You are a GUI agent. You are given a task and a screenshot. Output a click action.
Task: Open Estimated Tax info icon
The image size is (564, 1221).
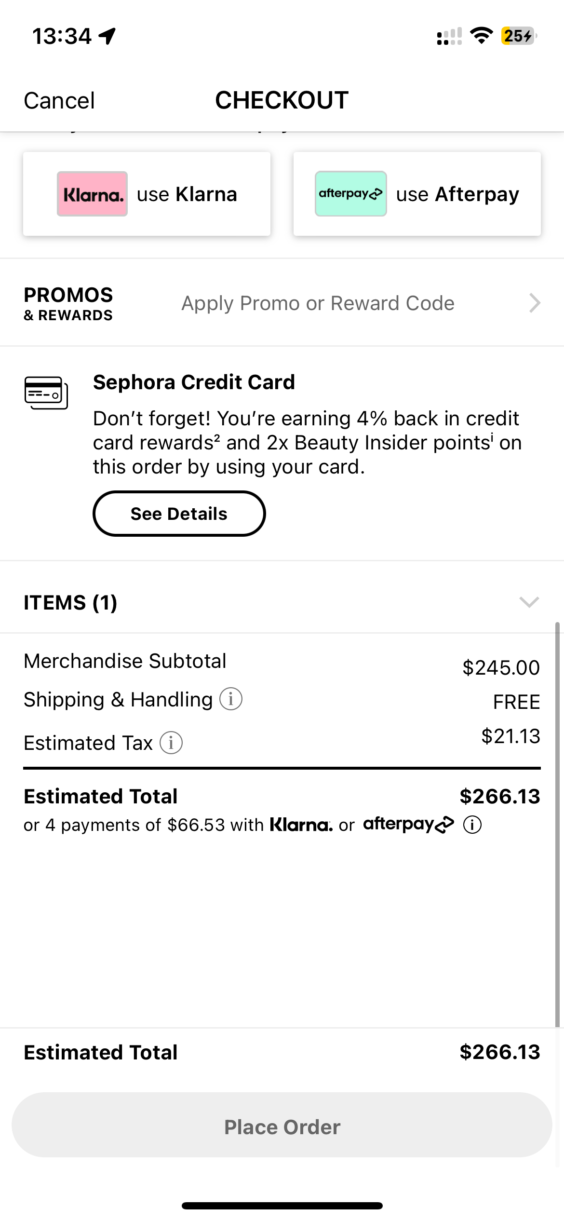pyautogui.click(x=171, y=743)
